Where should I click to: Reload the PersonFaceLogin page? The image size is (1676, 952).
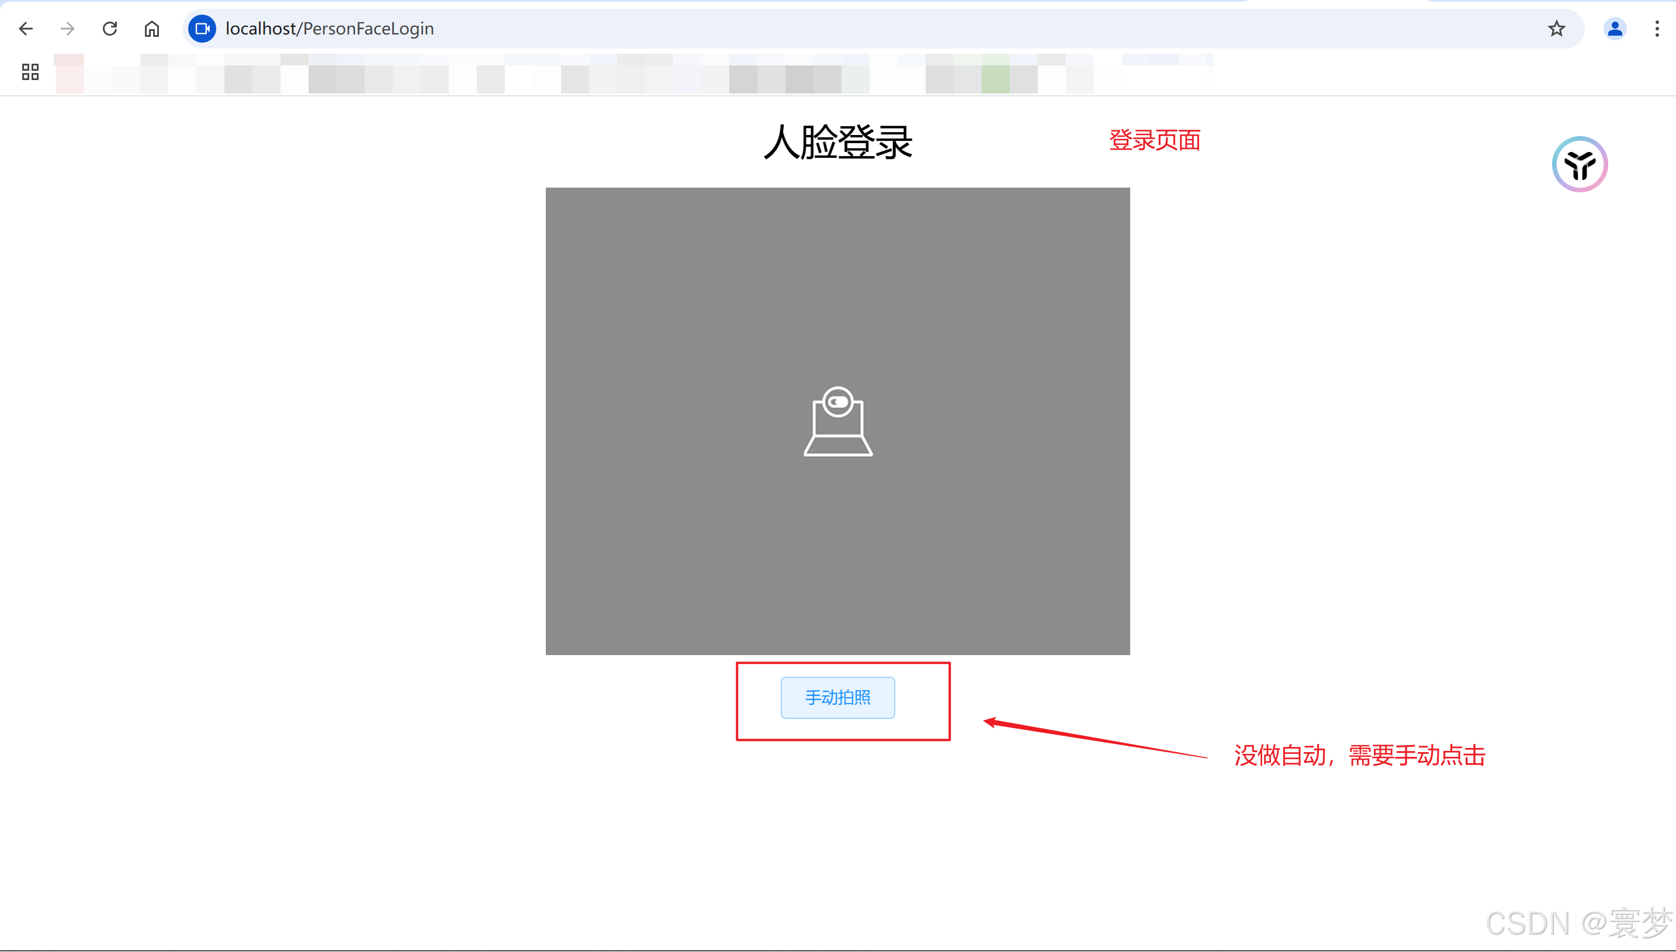pos(110,29)
